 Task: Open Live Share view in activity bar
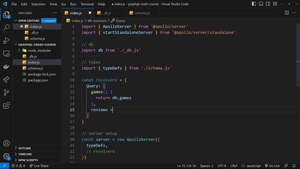click(6, 79)
